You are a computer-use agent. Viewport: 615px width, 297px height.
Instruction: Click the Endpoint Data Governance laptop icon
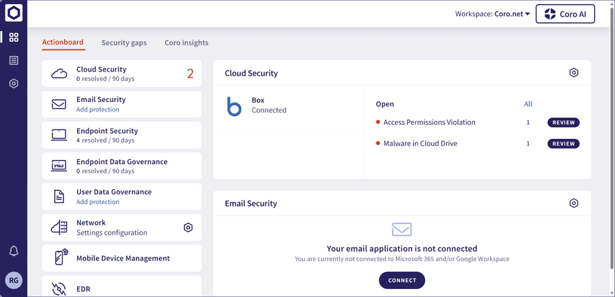coord(59,166)
